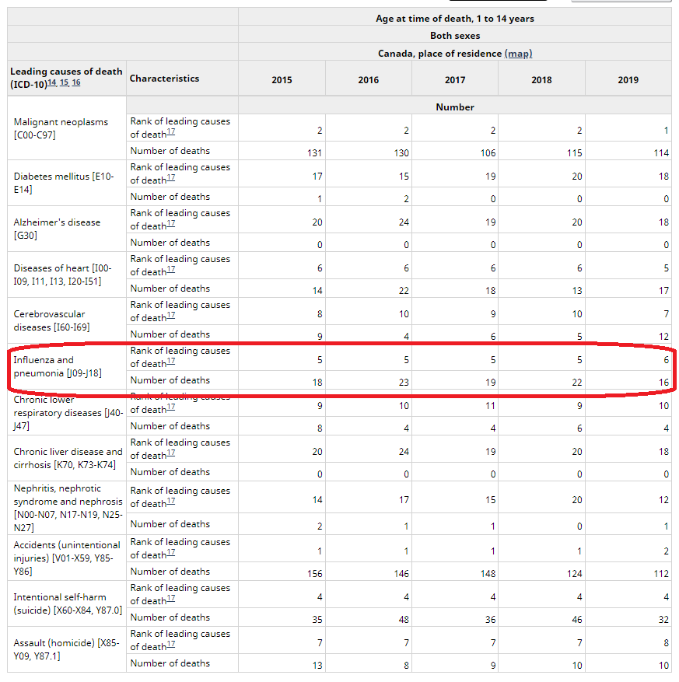Open footnote 17 in Accidents rank row

pyautogui.click(x=171, y=552)
